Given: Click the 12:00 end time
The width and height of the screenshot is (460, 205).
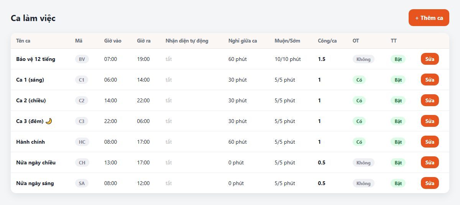Looking at the screenshot, I should (143, 183).
